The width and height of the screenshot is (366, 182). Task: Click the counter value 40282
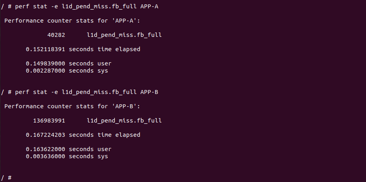(56, 35)
